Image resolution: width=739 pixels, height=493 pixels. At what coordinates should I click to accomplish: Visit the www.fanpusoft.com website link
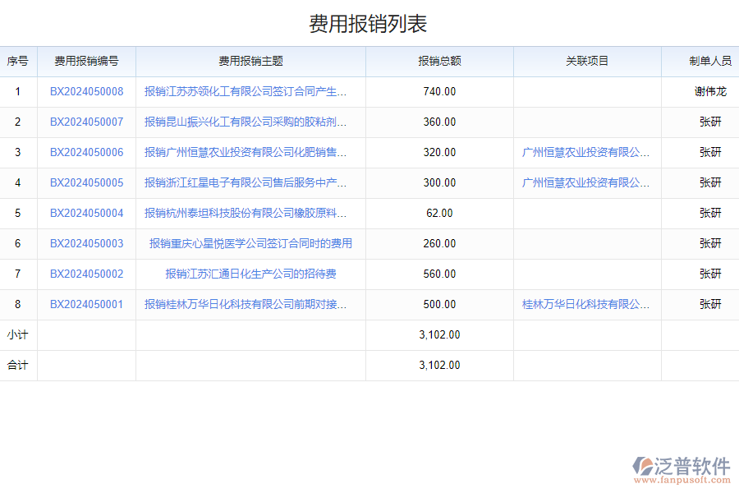pyautogui.click(x=682, y=481)
